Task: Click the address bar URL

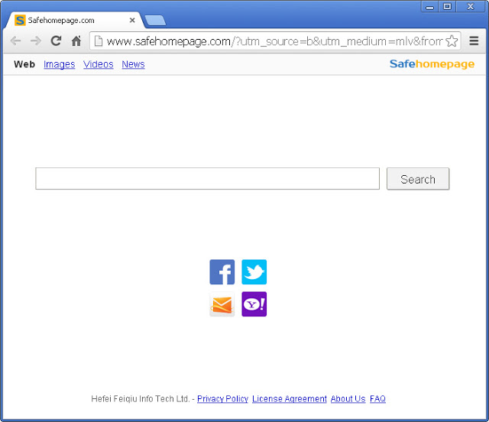Action: (x=274, y=41)
